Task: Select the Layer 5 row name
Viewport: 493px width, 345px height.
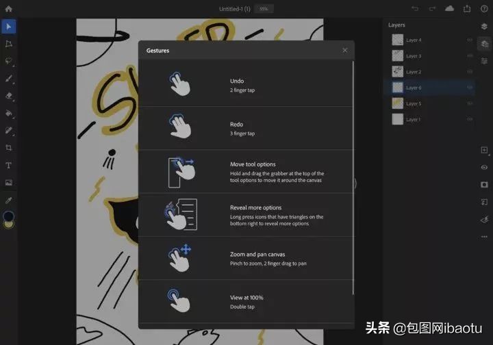Action: click(x=414, y=103)
